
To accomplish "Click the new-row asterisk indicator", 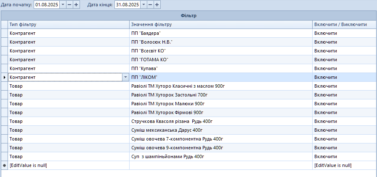I will pos(4,165).
